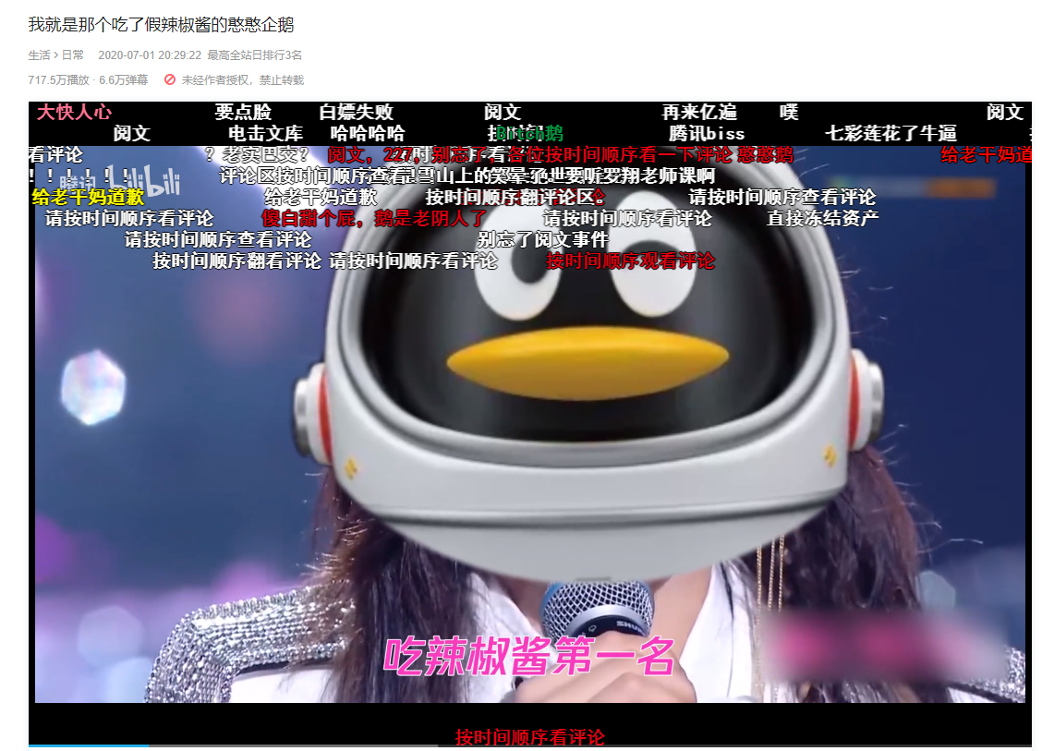Click the 6.6万弹幕 danmaku count
Screen dimensions: 1042x751
[124, 80]
